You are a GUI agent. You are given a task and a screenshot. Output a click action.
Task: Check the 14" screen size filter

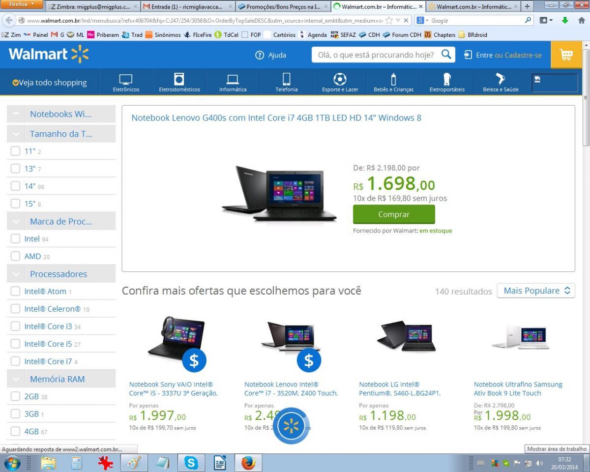[15, 186]
